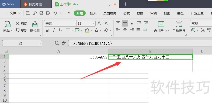
Task: Cut selection with 剪切
Action: tap(21, 23)
